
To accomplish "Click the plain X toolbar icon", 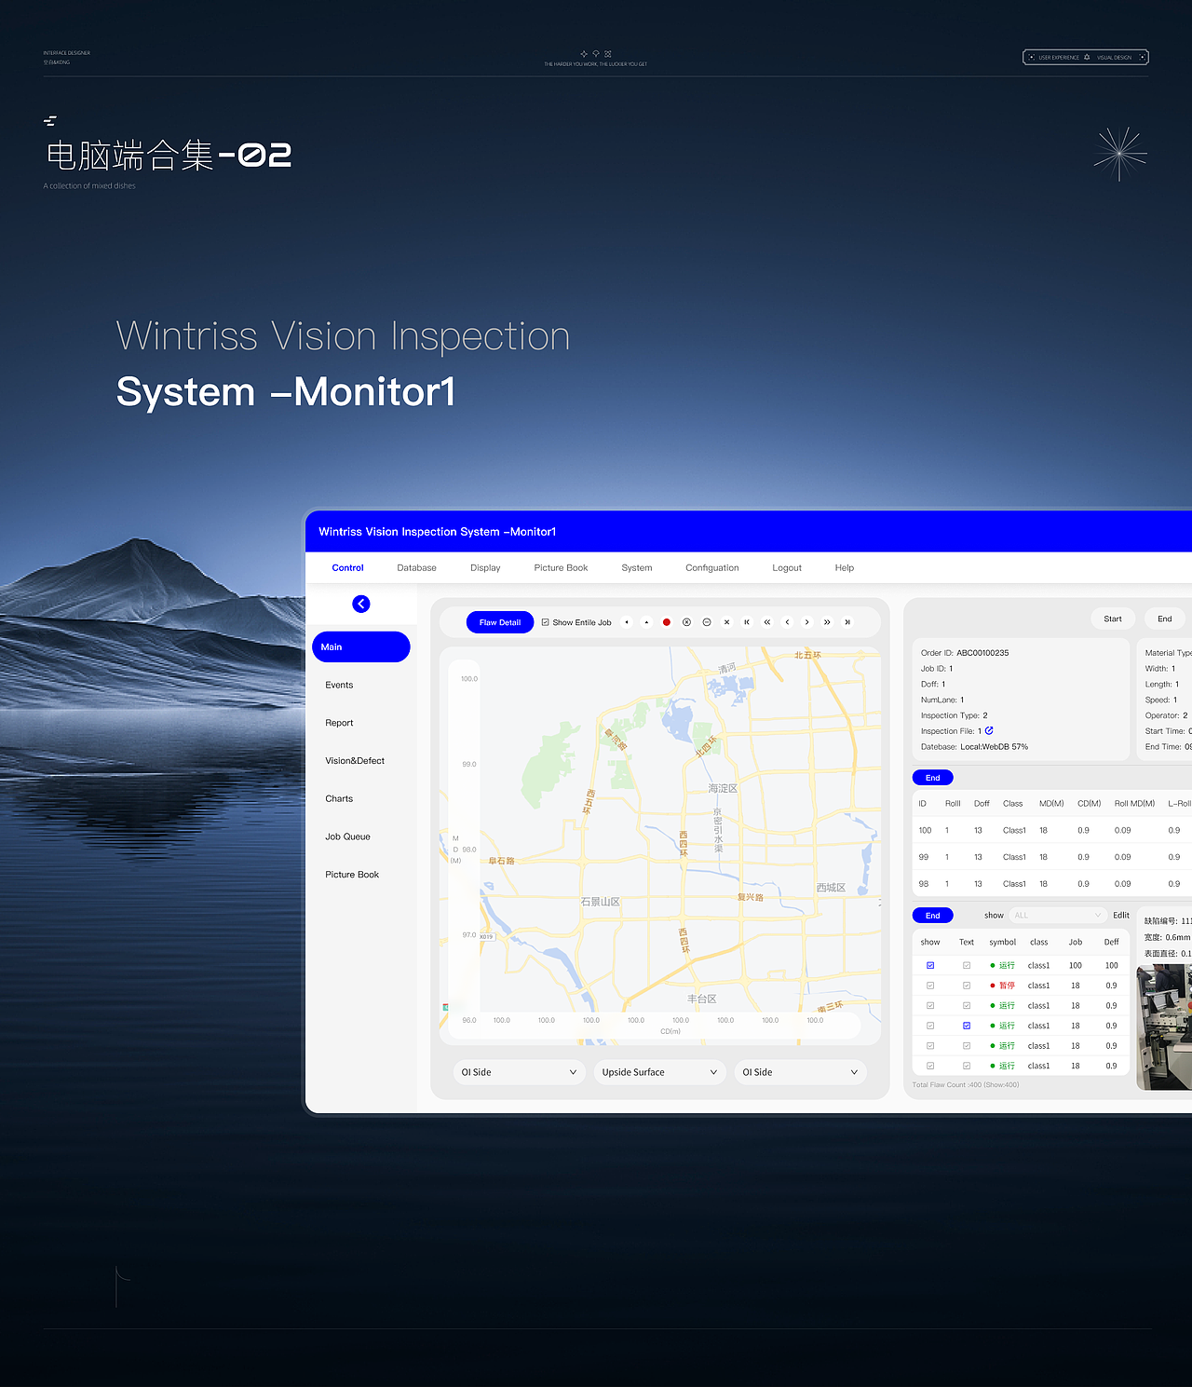I will click(x=727, y=622).
